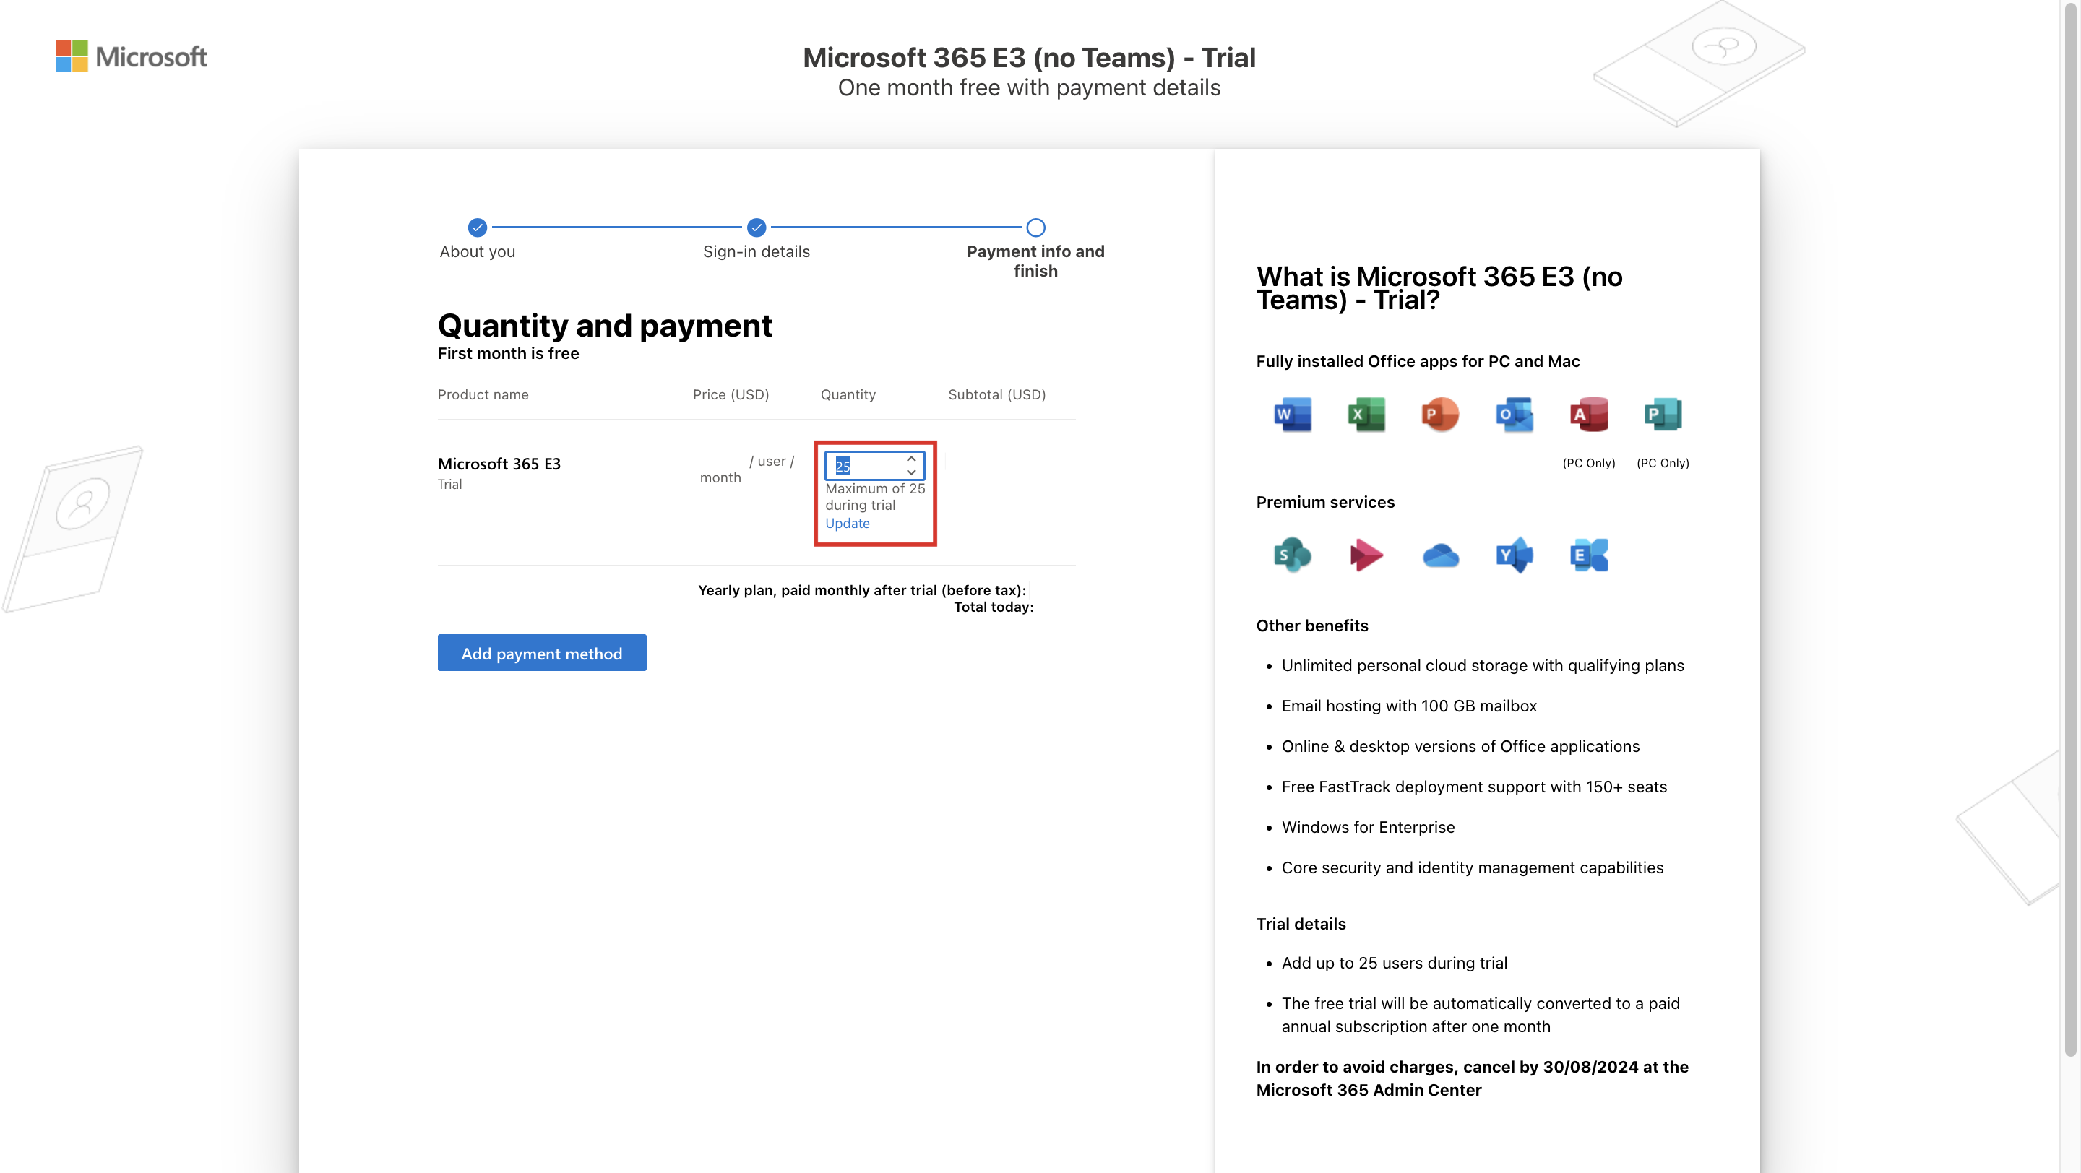Increase quantity with the up arrow

coord(911,459)
